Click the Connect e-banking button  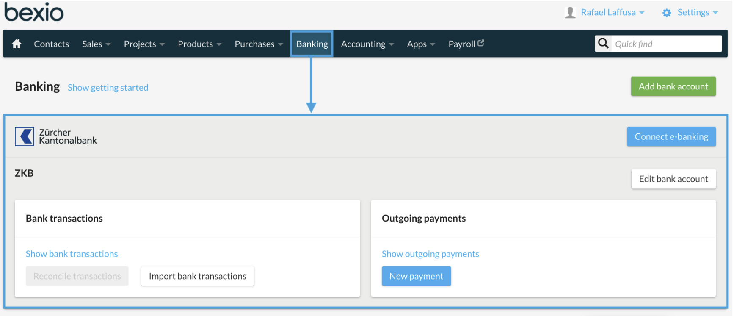(x=671, y=136)
